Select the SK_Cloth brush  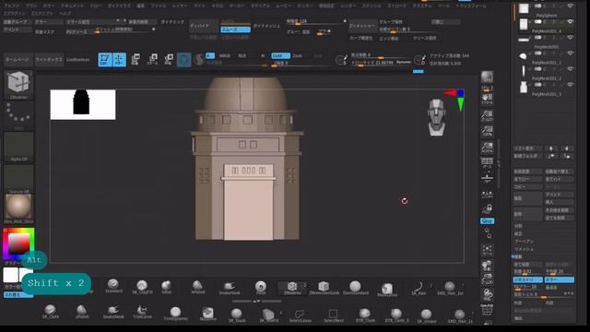50,312
